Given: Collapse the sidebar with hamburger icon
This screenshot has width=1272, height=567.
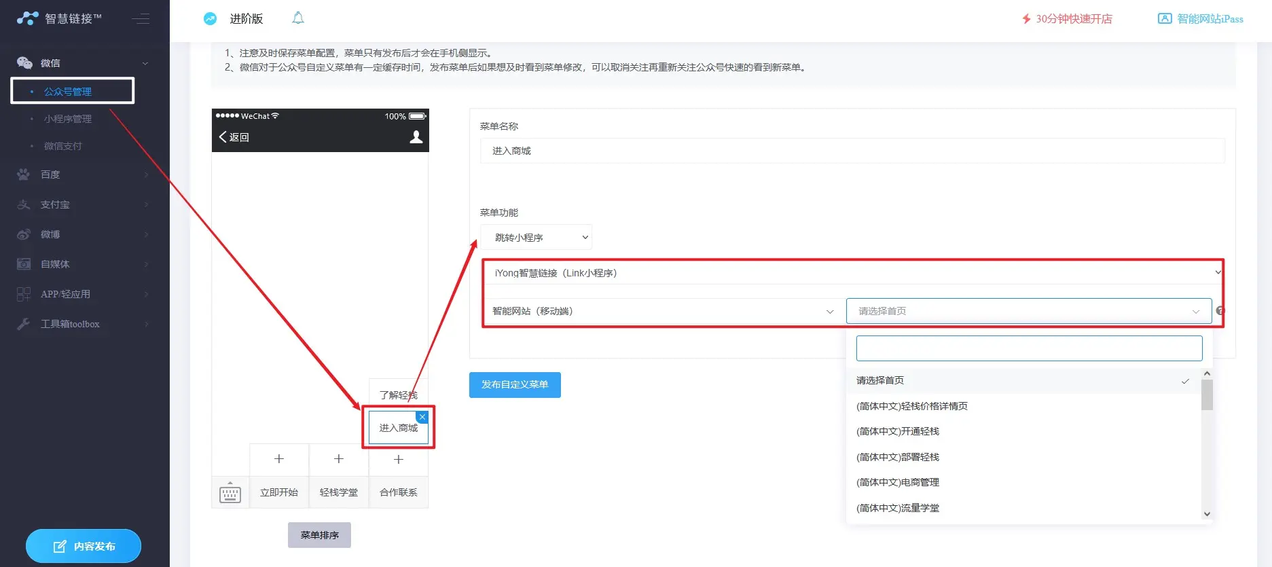Looking at the screenshot, I should [141, 19].
